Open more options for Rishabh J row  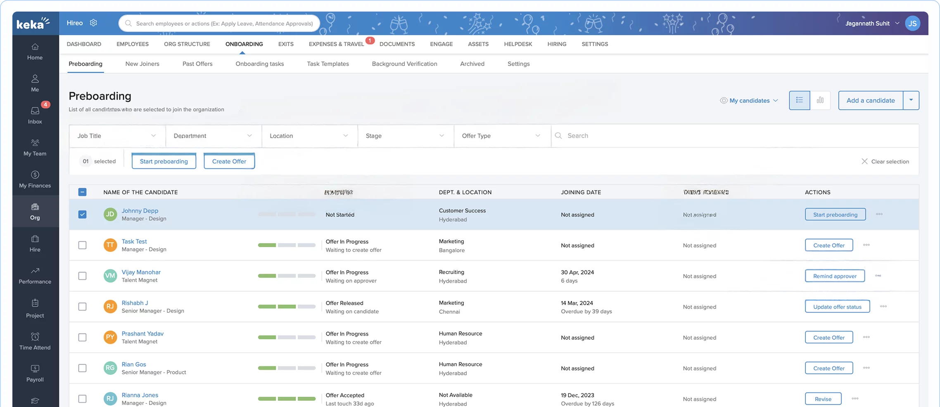click(x=883, y=306)
